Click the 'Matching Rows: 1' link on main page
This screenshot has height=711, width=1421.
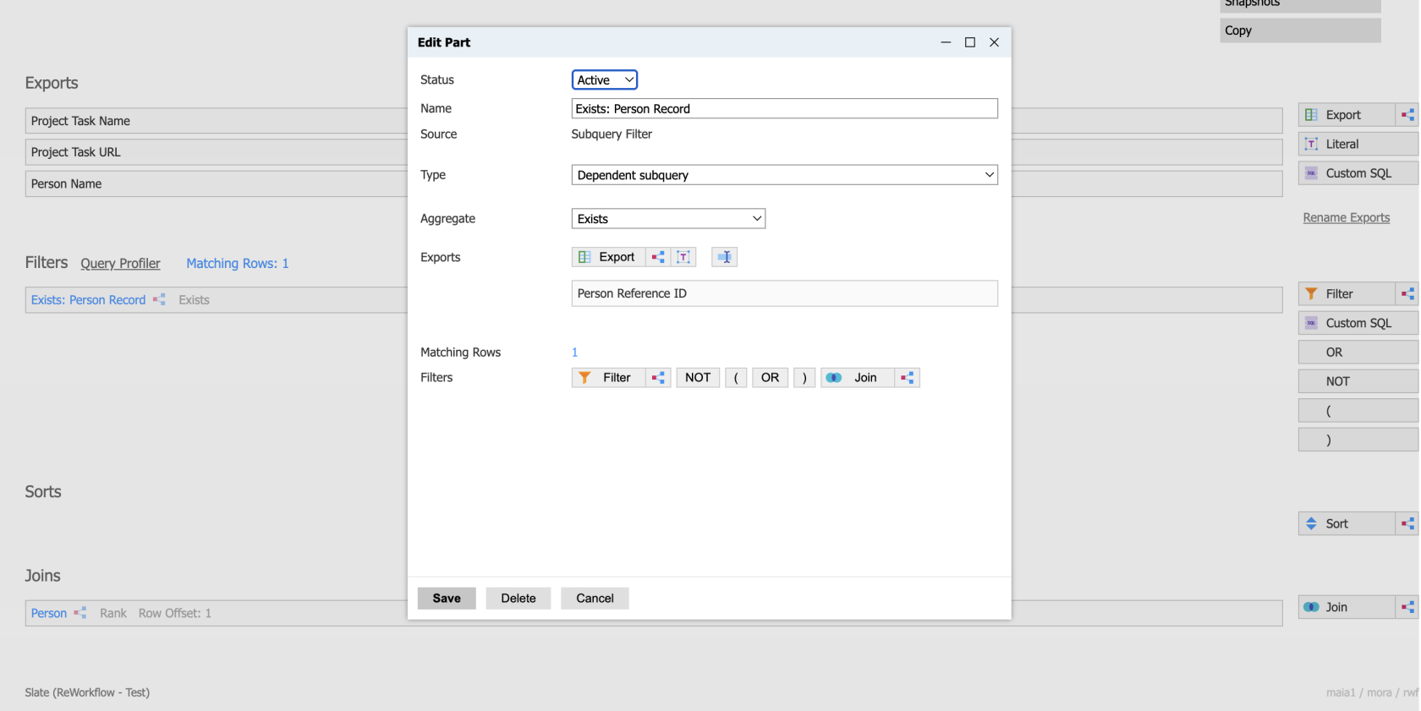(x=238, y=264)
